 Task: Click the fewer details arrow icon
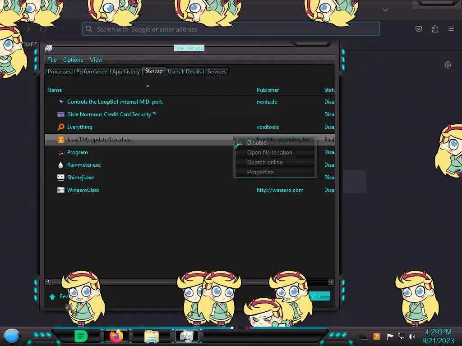coord(52,296)
